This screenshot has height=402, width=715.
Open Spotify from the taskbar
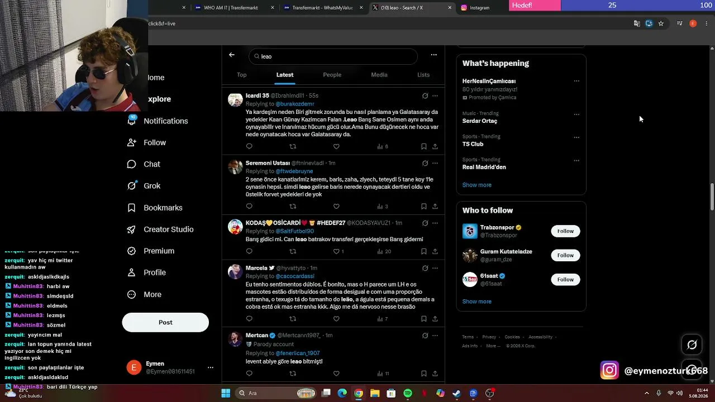tap(408, 393)
